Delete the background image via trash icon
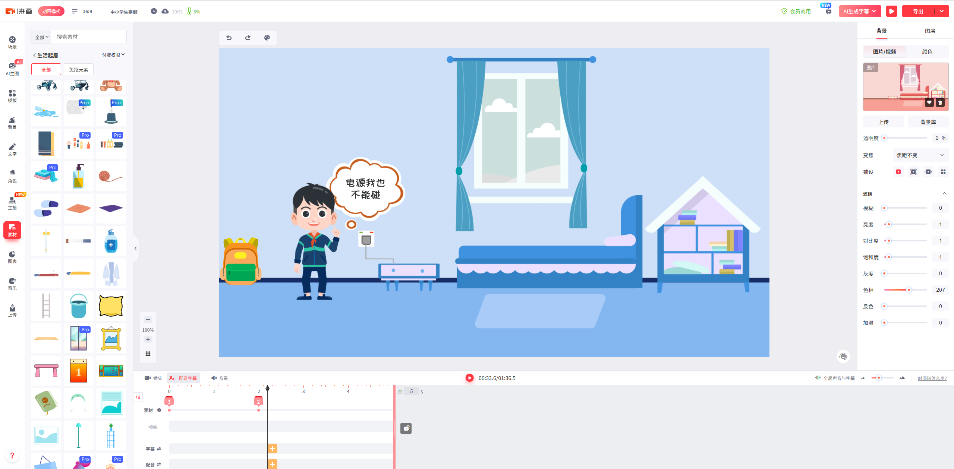The height and width of the screenshot is (469, 954). (x=940, y=103)
